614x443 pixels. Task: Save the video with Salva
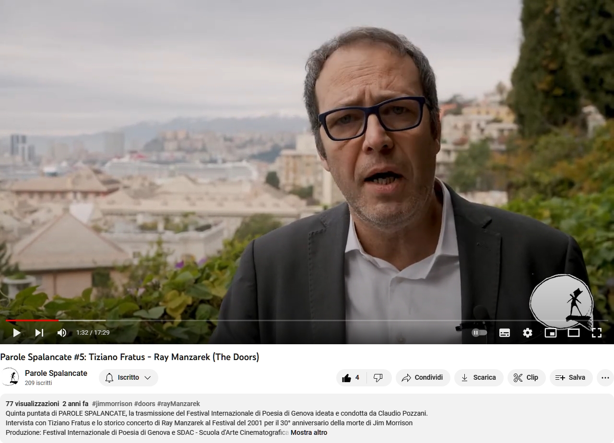point(571,378)
